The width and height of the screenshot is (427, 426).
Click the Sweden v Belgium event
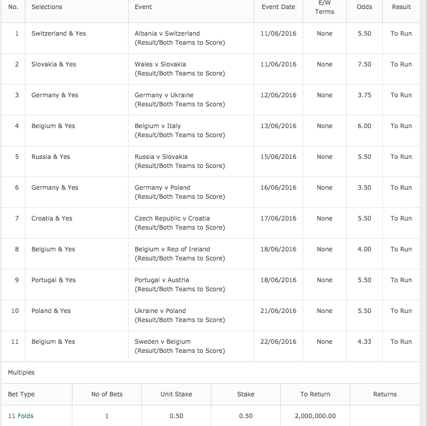(180, 346)
